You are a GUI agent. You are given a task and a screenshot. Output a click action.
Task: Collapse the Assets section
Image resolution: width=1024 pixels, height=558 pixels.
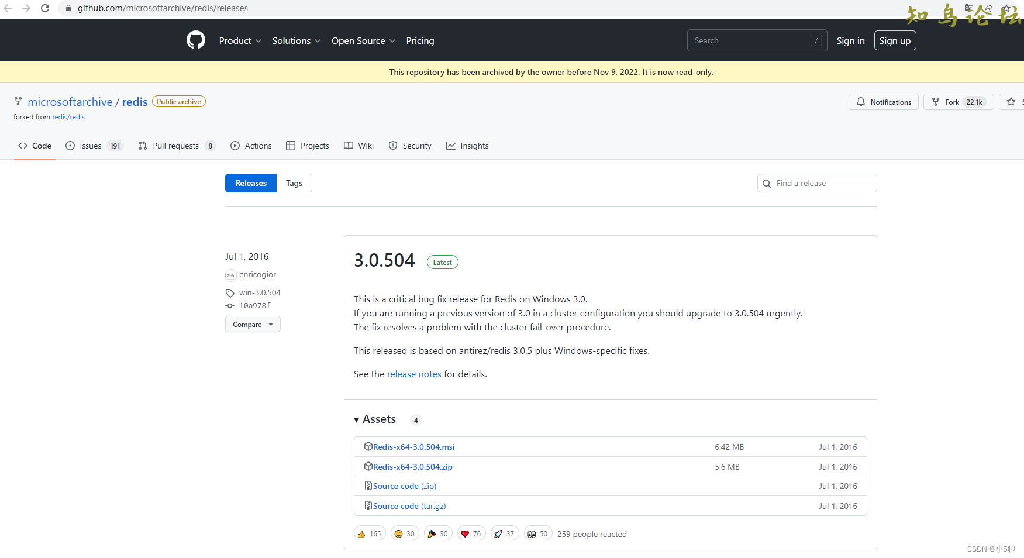point(375,419)
